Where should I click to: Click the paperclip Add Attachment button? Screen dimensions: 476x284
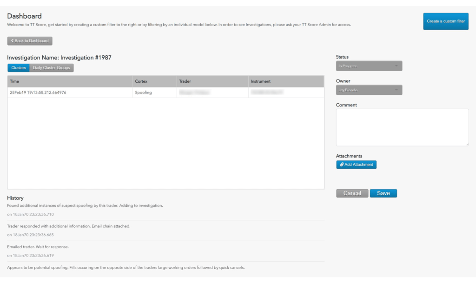click(356, 165)
